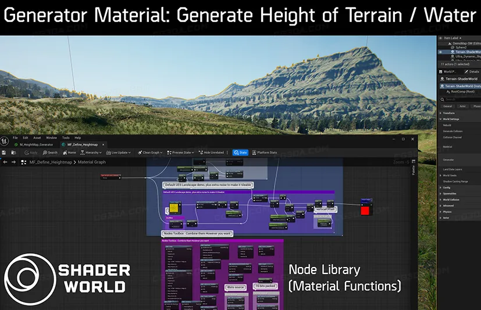Open the Help menu

point(78,138)
